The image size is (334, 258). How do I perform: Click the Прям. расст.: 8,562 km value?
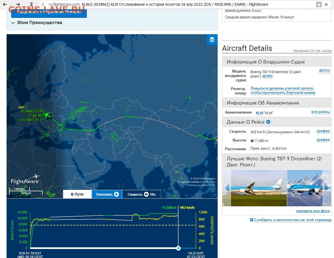pos(269,149)
